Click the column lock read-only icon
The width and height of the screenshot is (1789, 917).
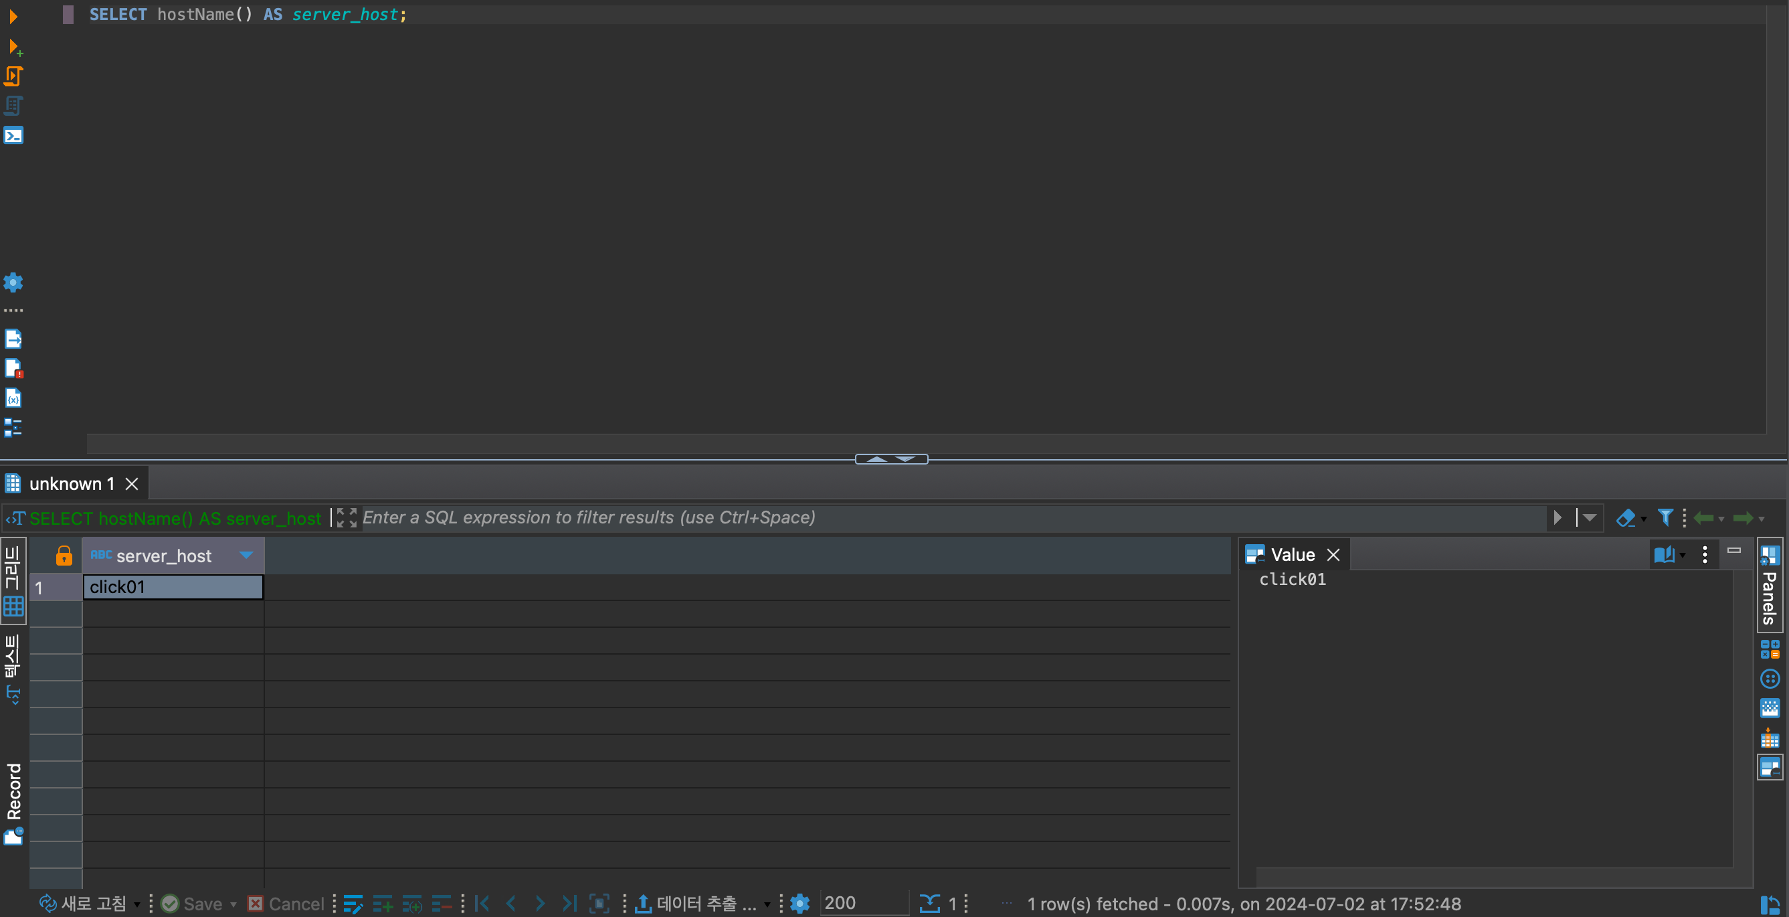pos(63,555)
